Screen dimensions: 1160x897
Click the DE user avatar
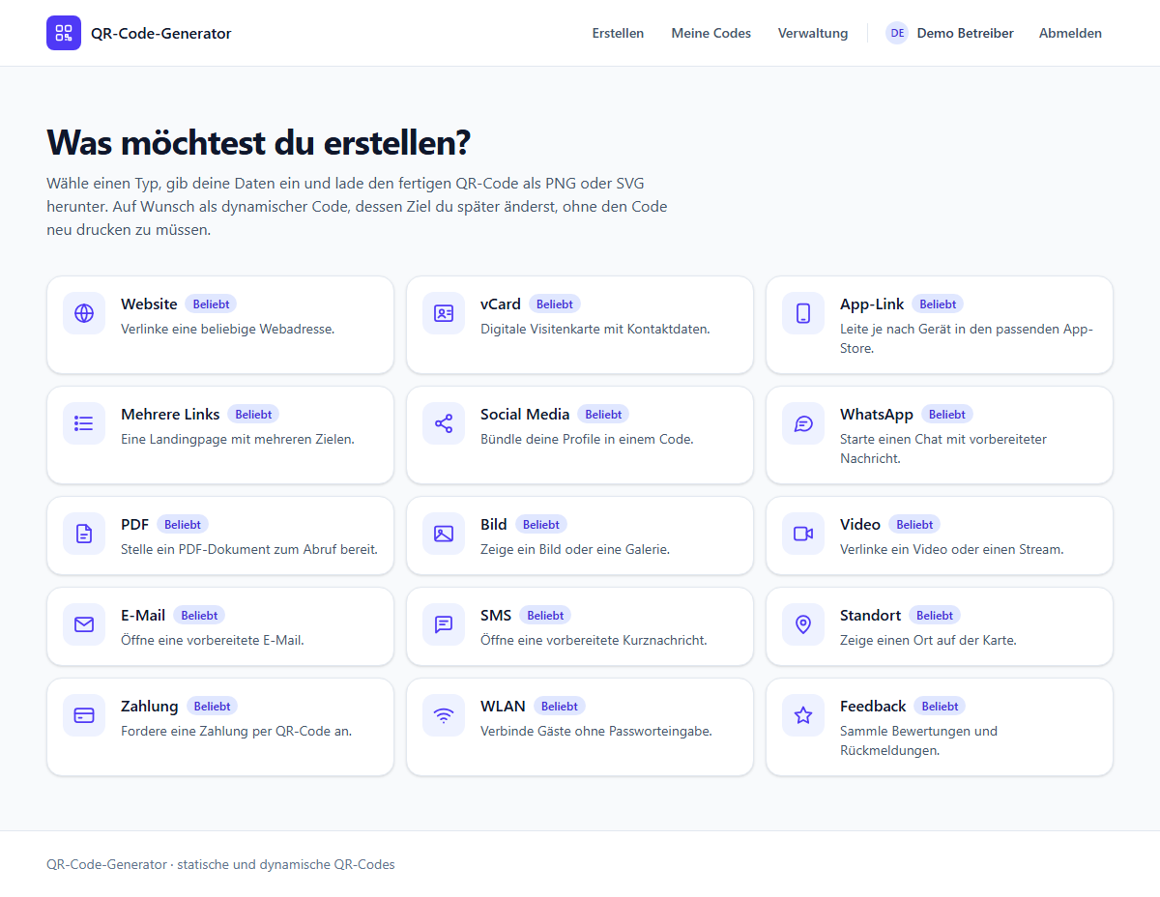click(897, 33)
